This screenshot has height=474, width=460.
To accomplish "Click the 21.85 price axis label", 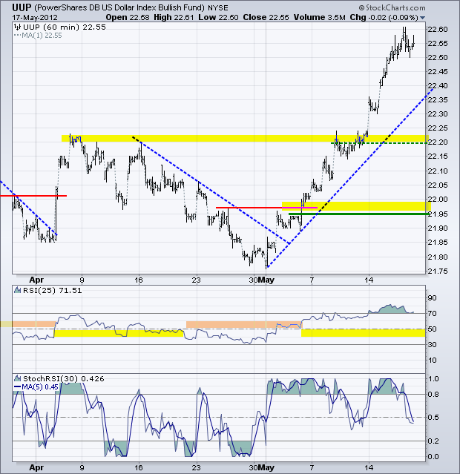I will click(x=437, y=242).
